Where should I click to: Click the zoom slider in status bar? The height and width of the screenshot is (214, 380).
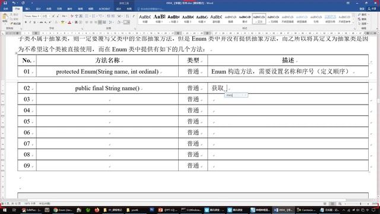click(360, 204)
